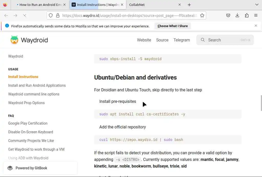Open Install and Run Android Applications
Image resolution: width=262 pixels, height=177 pixels.
click(37, 85)
